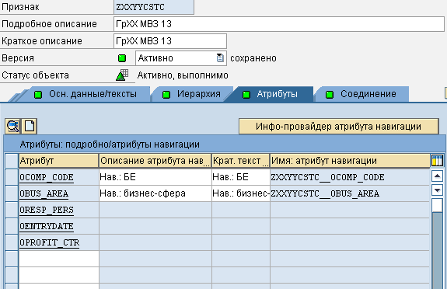Click the Крат. текст column header

point(241,161)
